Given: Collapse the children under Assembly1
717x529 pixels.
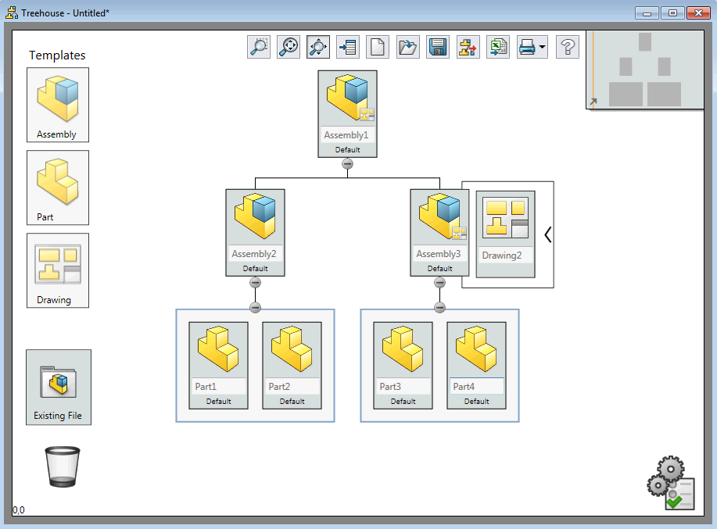Looking at the screenshot, I should [347, 164].
